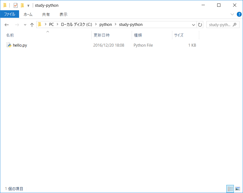The image size is (243, 193).
Task: Click the New Folder icon in title bar
Action: [x=22, y=5]
